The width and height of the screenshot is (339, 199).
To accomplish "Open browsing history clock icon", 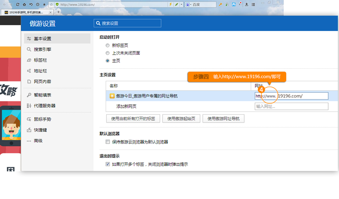I will pos(38,5).
